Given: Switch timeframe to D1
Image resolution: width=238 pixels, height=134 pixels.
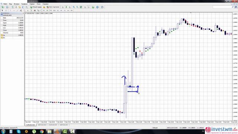Looking at the screenshot, I should tap(65, 10).
